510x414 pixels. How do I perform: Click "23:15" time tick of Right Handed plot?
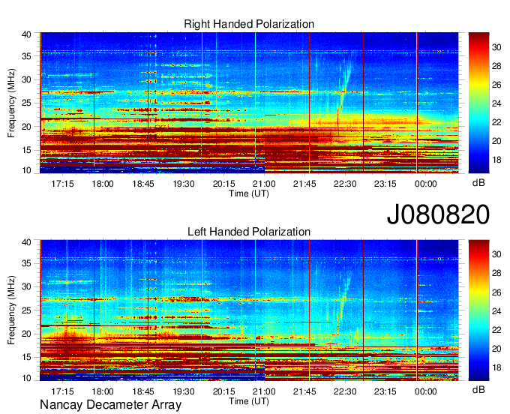385,184
